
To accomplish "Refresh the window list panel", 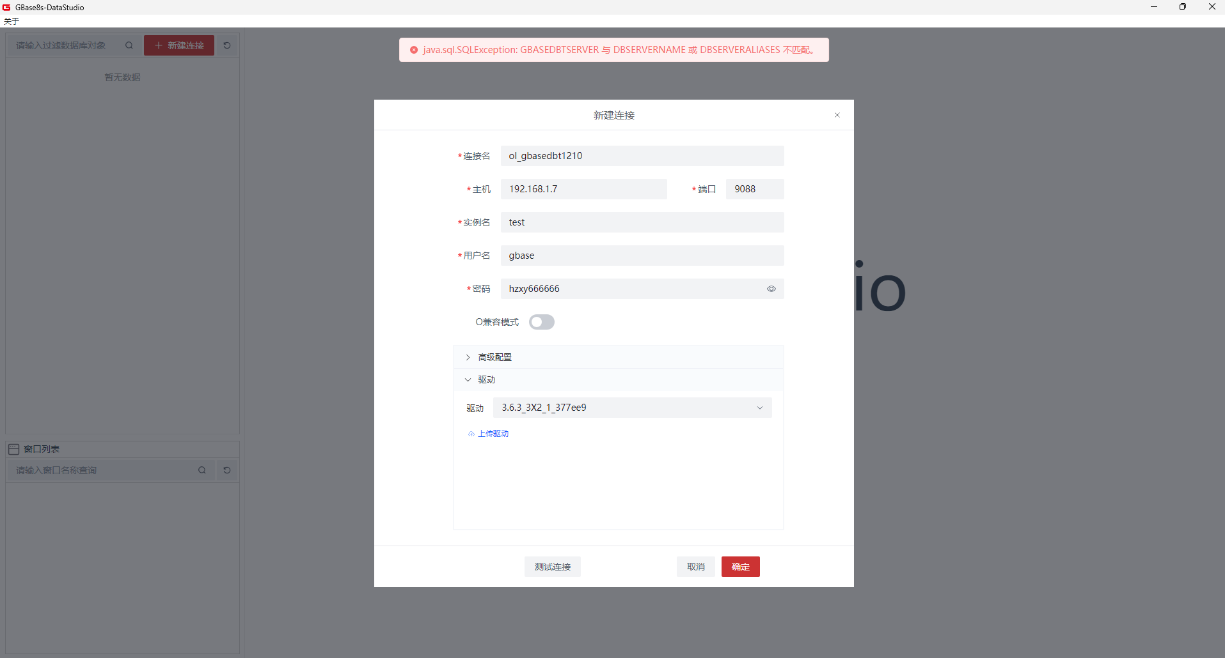I will click(x=227, y=470).
